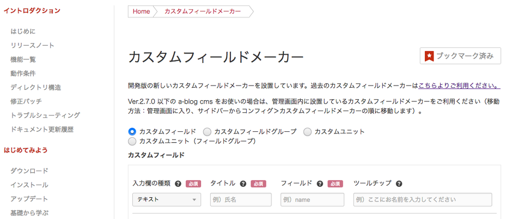Select the カスタムフィールドグループ radio button
This screenshot has height=219, width=512.
207,131
